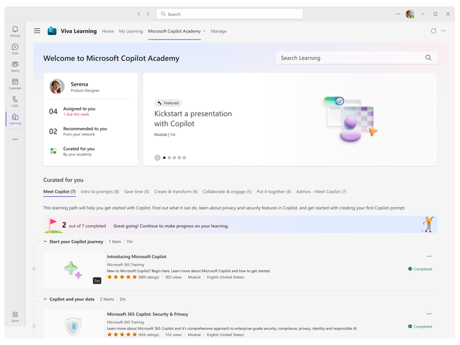This screenshot has width=460, height=345.
Task: Click the Search Learning magnifier icon
Action: pos(428,57)
